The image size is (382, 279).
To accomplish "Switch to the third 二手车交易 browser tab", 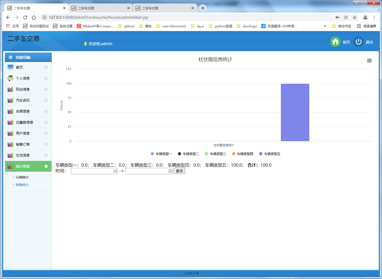I will [x=165, y=8].
